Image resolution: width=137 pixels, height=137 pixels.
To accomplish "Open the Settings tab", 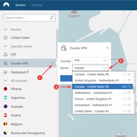I will pos(37,5).
